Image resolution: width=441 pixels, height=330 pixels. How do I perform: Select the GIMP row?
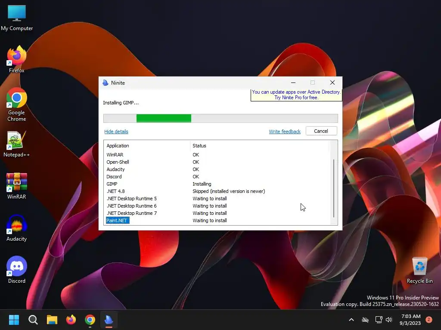click(217, 184)
